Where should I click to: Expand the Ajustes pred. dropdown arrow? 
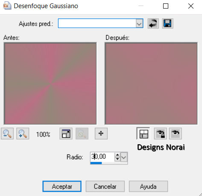click(x=139, y=24)
